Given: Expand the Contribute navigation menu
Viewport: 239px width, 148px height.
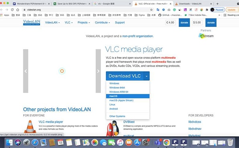Looking at the screenshot, I should (x=102, y=22).
